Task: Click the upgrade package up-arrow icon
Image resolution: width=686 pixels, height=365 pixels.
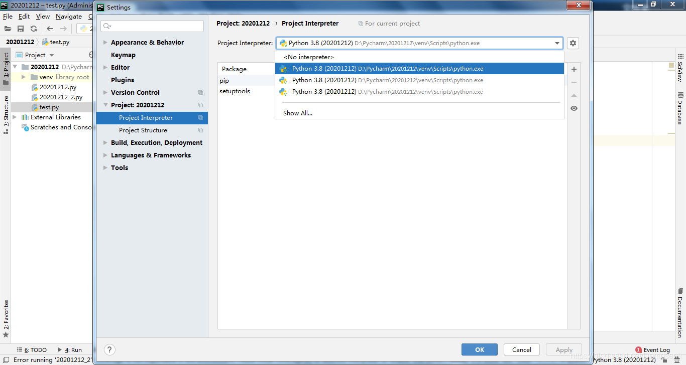Action: click(574, 95)
